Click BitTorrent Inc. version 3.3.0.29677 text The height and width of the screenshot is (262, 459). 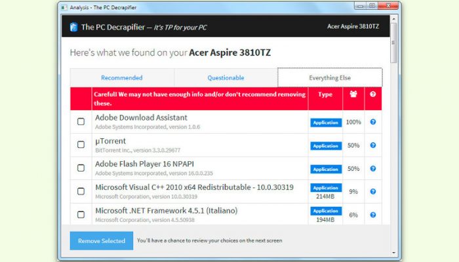138,150
